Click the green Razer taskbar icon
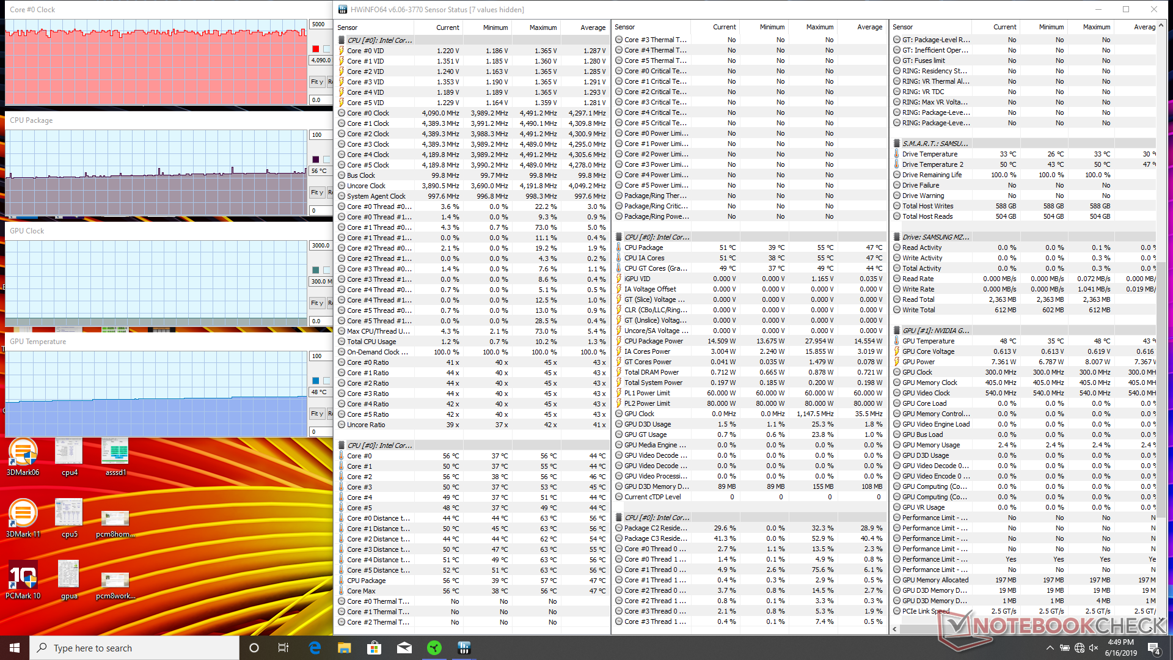This screenshot has width=1173, height=660. (x=434, y=648)
